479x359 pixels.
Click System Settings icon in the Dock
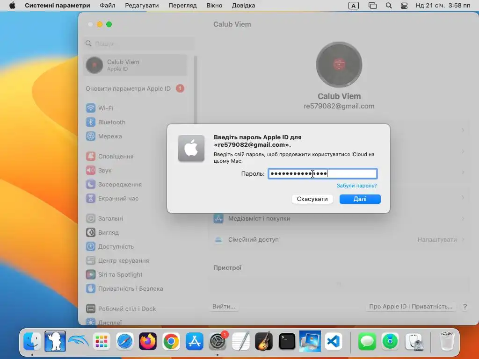tap(218, 341)
